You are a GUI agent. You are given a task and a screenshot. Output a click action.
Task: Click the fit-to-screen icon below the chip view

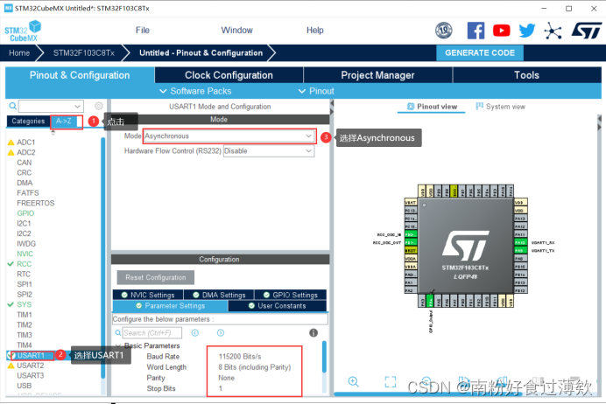pos(391,381)
